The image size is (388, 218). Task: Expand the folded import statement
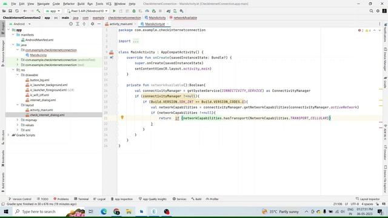136,41
